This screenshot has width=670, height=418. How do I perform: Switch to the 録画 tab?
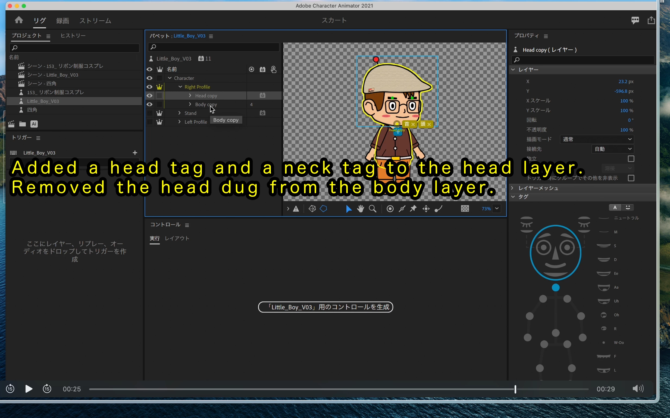pyautogui.click(x=62, y=21)
